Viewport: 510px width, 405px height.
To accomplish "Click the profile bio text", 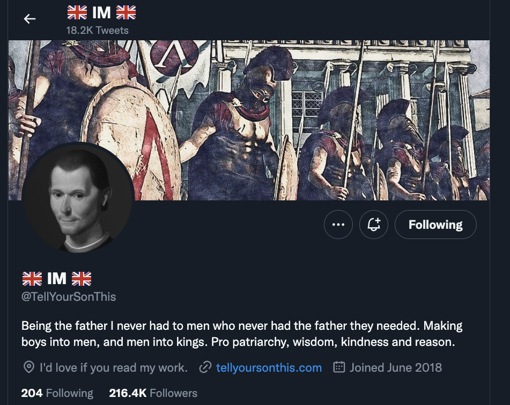I will [241, 334].
